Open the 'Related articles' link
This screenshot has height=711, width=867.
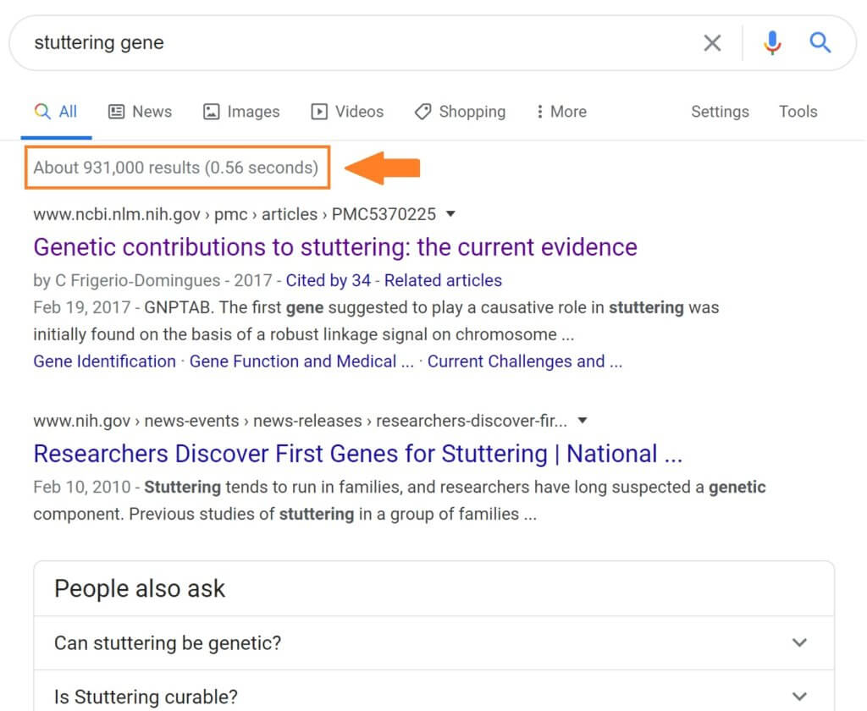(x=443, y=280)
